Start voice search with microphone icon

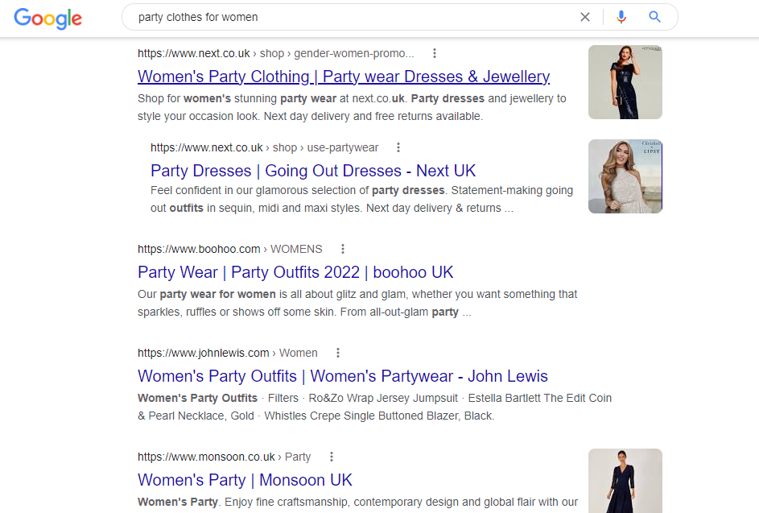click(x=621, y=17)
